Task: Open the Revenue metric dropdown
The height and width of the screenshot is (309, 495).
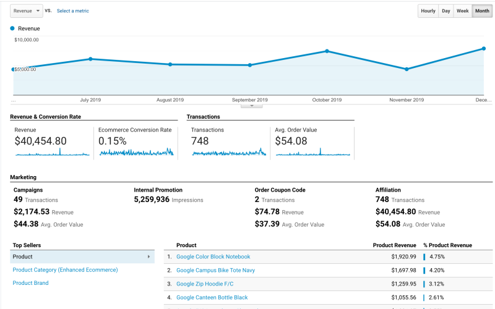Action: pyautogui.click(x=27, y=11)
